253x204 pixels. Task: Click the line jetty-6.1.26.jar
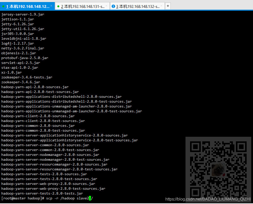[18, 24]
